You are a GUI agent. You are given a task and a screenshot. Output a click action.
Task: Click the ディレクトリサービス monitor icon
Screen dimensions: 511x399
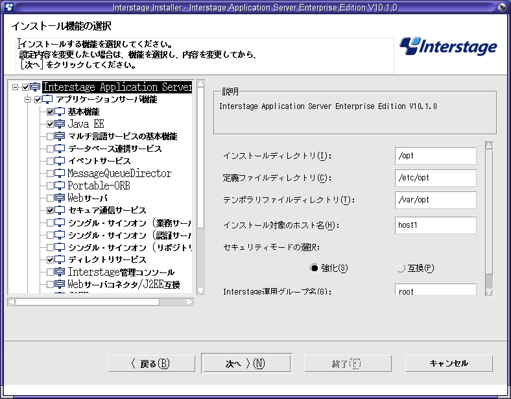coord(59,260)
